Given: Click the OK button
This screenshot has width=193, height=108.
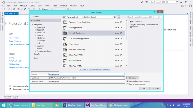Looking at the screenshot, I should click(x=144, y=88).
